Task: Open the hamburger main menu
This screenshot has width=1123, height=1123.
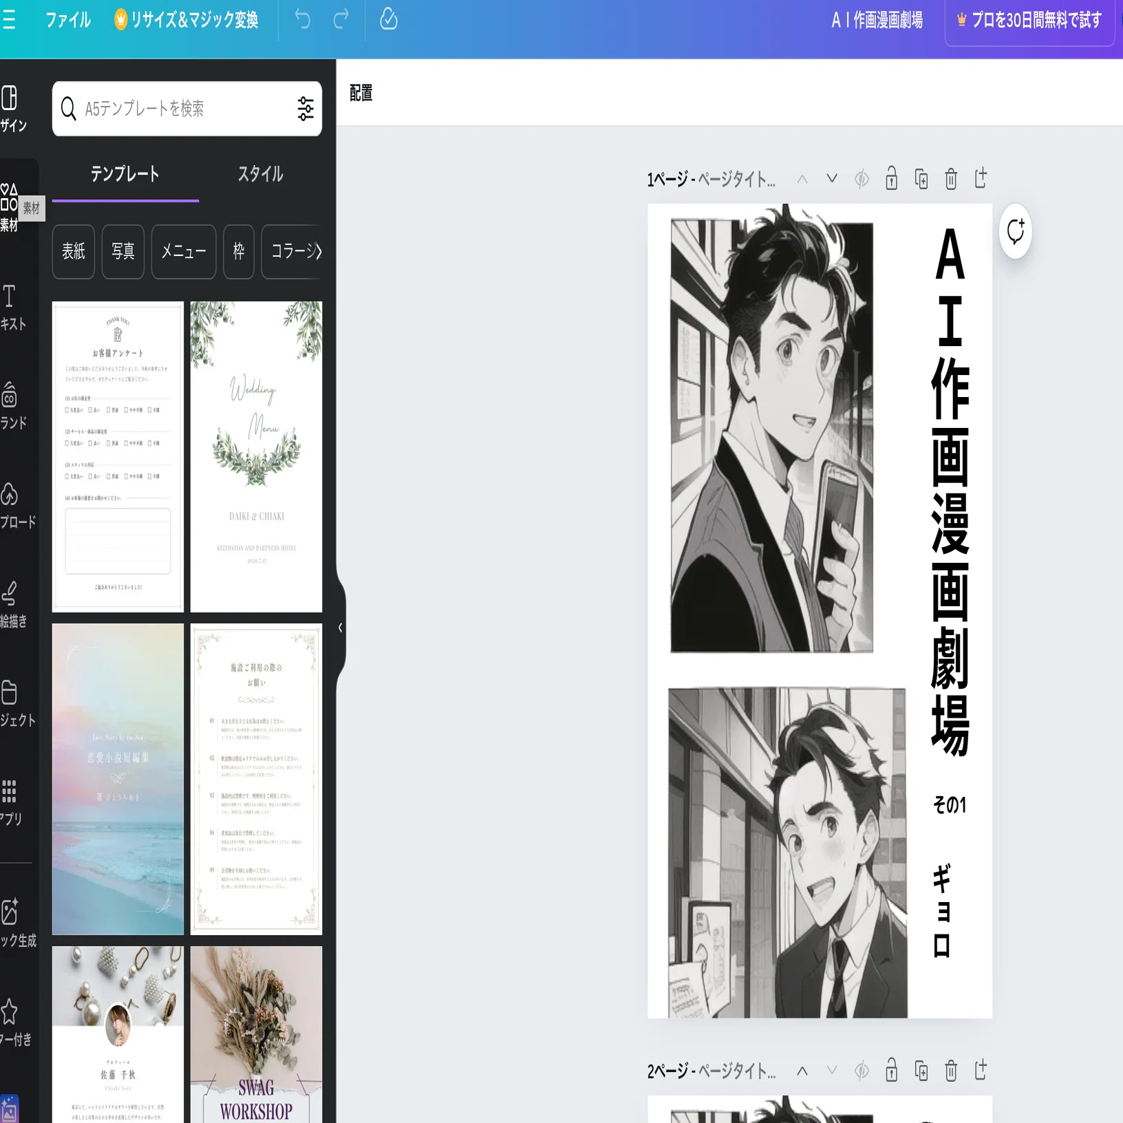Action: tap(8, 20)
